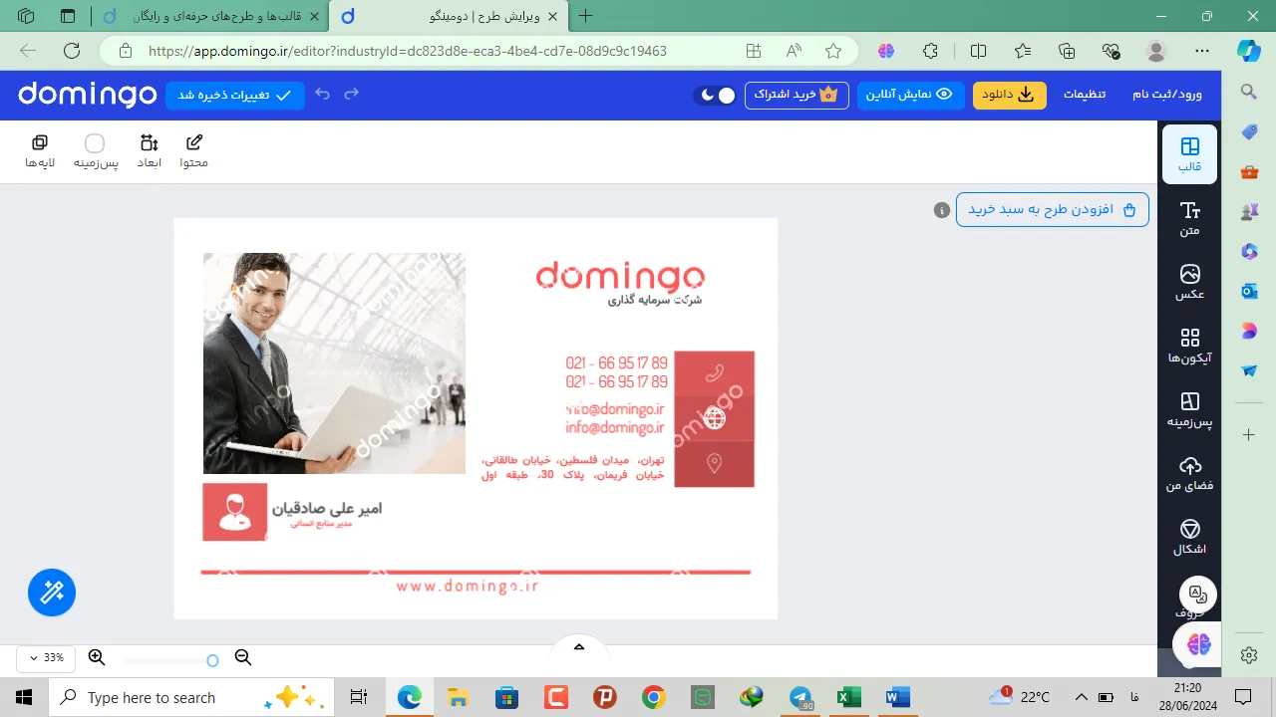Click browser refresh button
Viewport: 1276px width, 717px height.
click(x=72, y=51)
